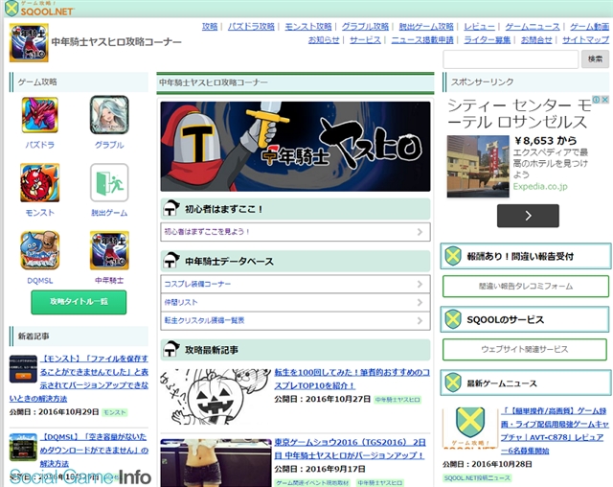Open the 脱出ゲーム exit-door icon
Image resolution: width=613 pixels, height=487 pixels.
point(109,183)
